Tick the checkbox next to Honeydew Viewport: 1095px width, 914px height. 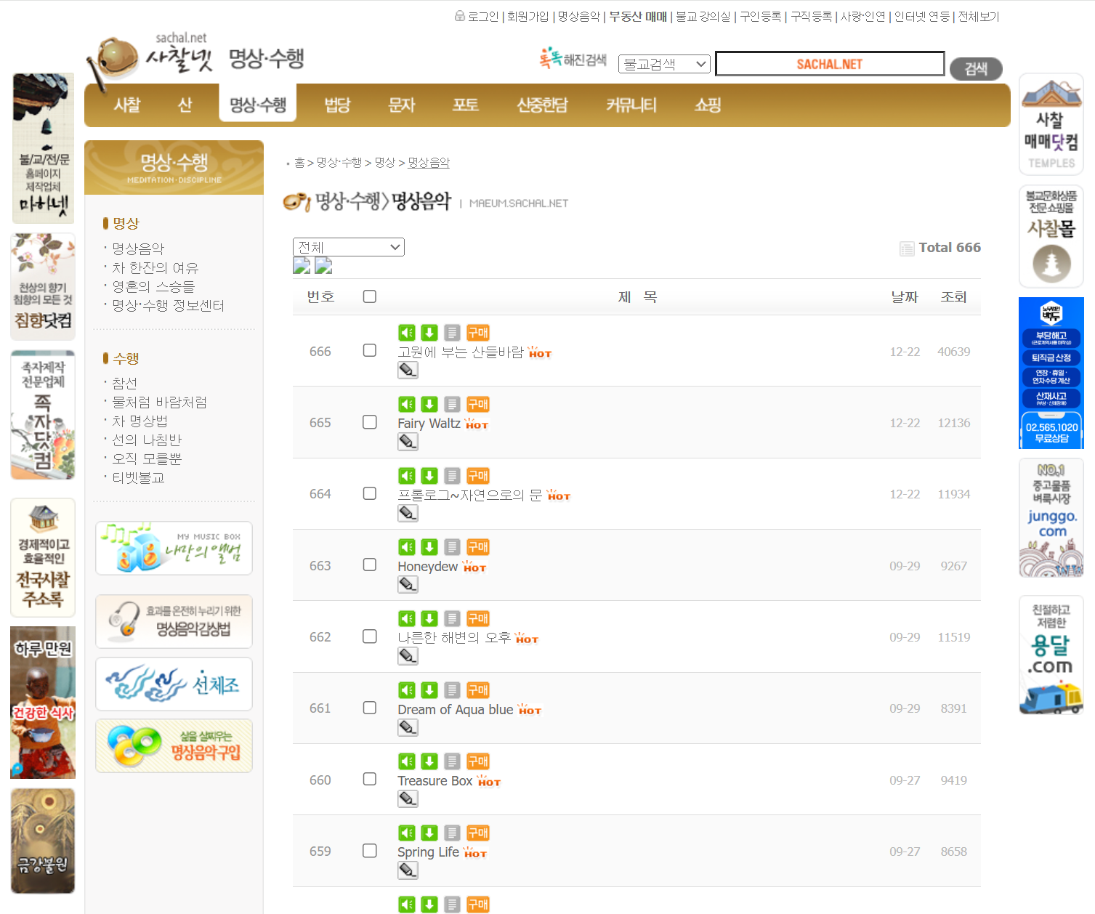point(370,565)
